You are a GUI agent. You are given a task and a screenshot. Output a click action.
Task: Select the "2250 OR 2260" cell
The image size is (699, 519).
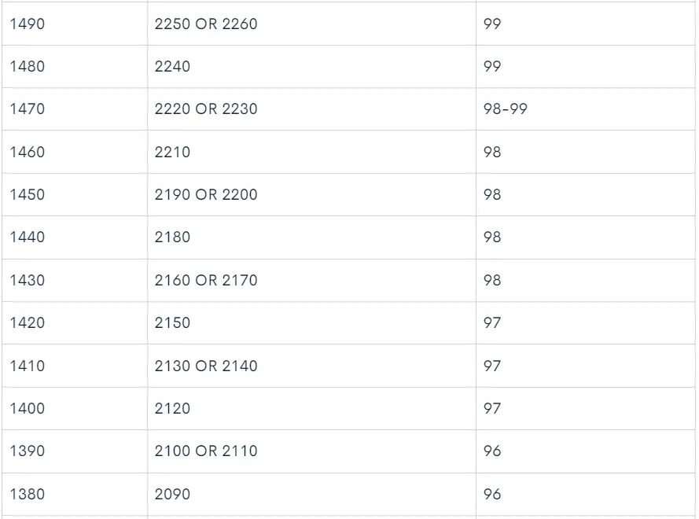coord(206,24)
